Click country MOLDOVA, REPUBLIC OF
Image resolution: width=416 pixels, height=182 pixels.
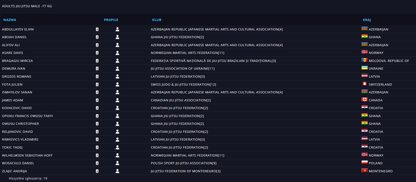tap(389, 61)
